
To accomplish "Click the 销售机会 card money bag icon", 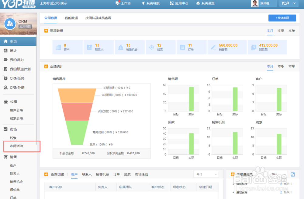I will [121, 47].
